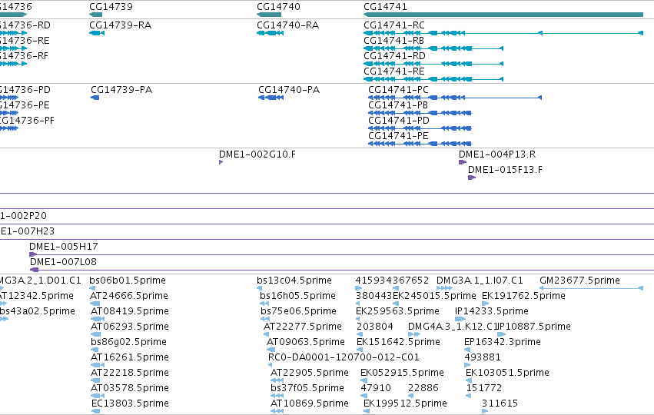Select protein CG14741-PD
The height and width of the screenshot is (415, 654).
[399, 121]
